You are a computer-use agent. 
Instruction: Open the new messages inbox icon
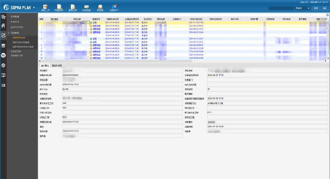pos(100,7)
